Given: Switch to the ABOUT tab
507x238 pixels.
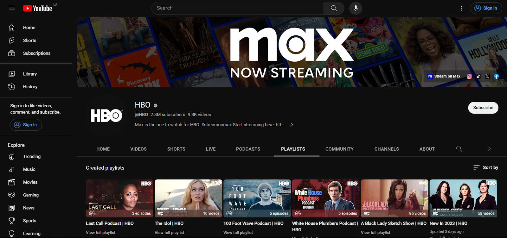Looking at the screenshot, I should tap(427, 149).
